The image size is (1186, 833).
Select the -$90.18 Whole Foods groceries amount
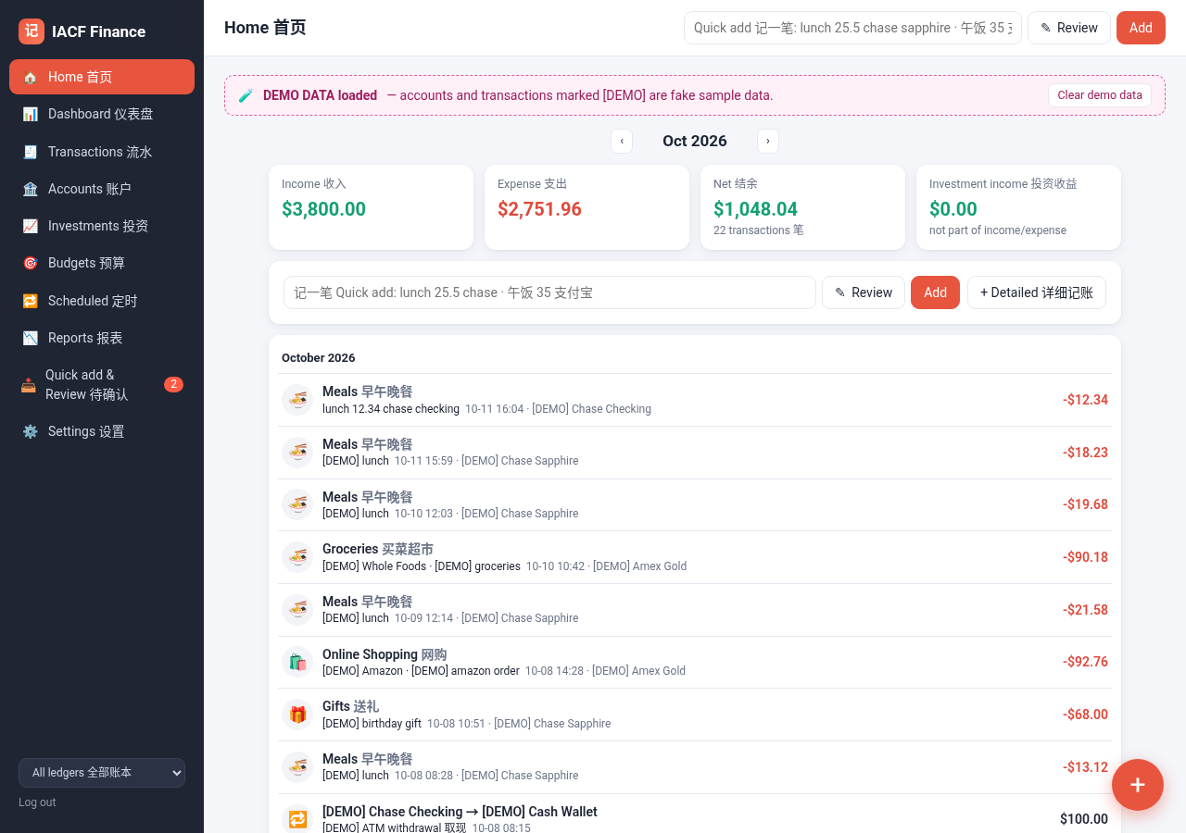pos(1085,557)
